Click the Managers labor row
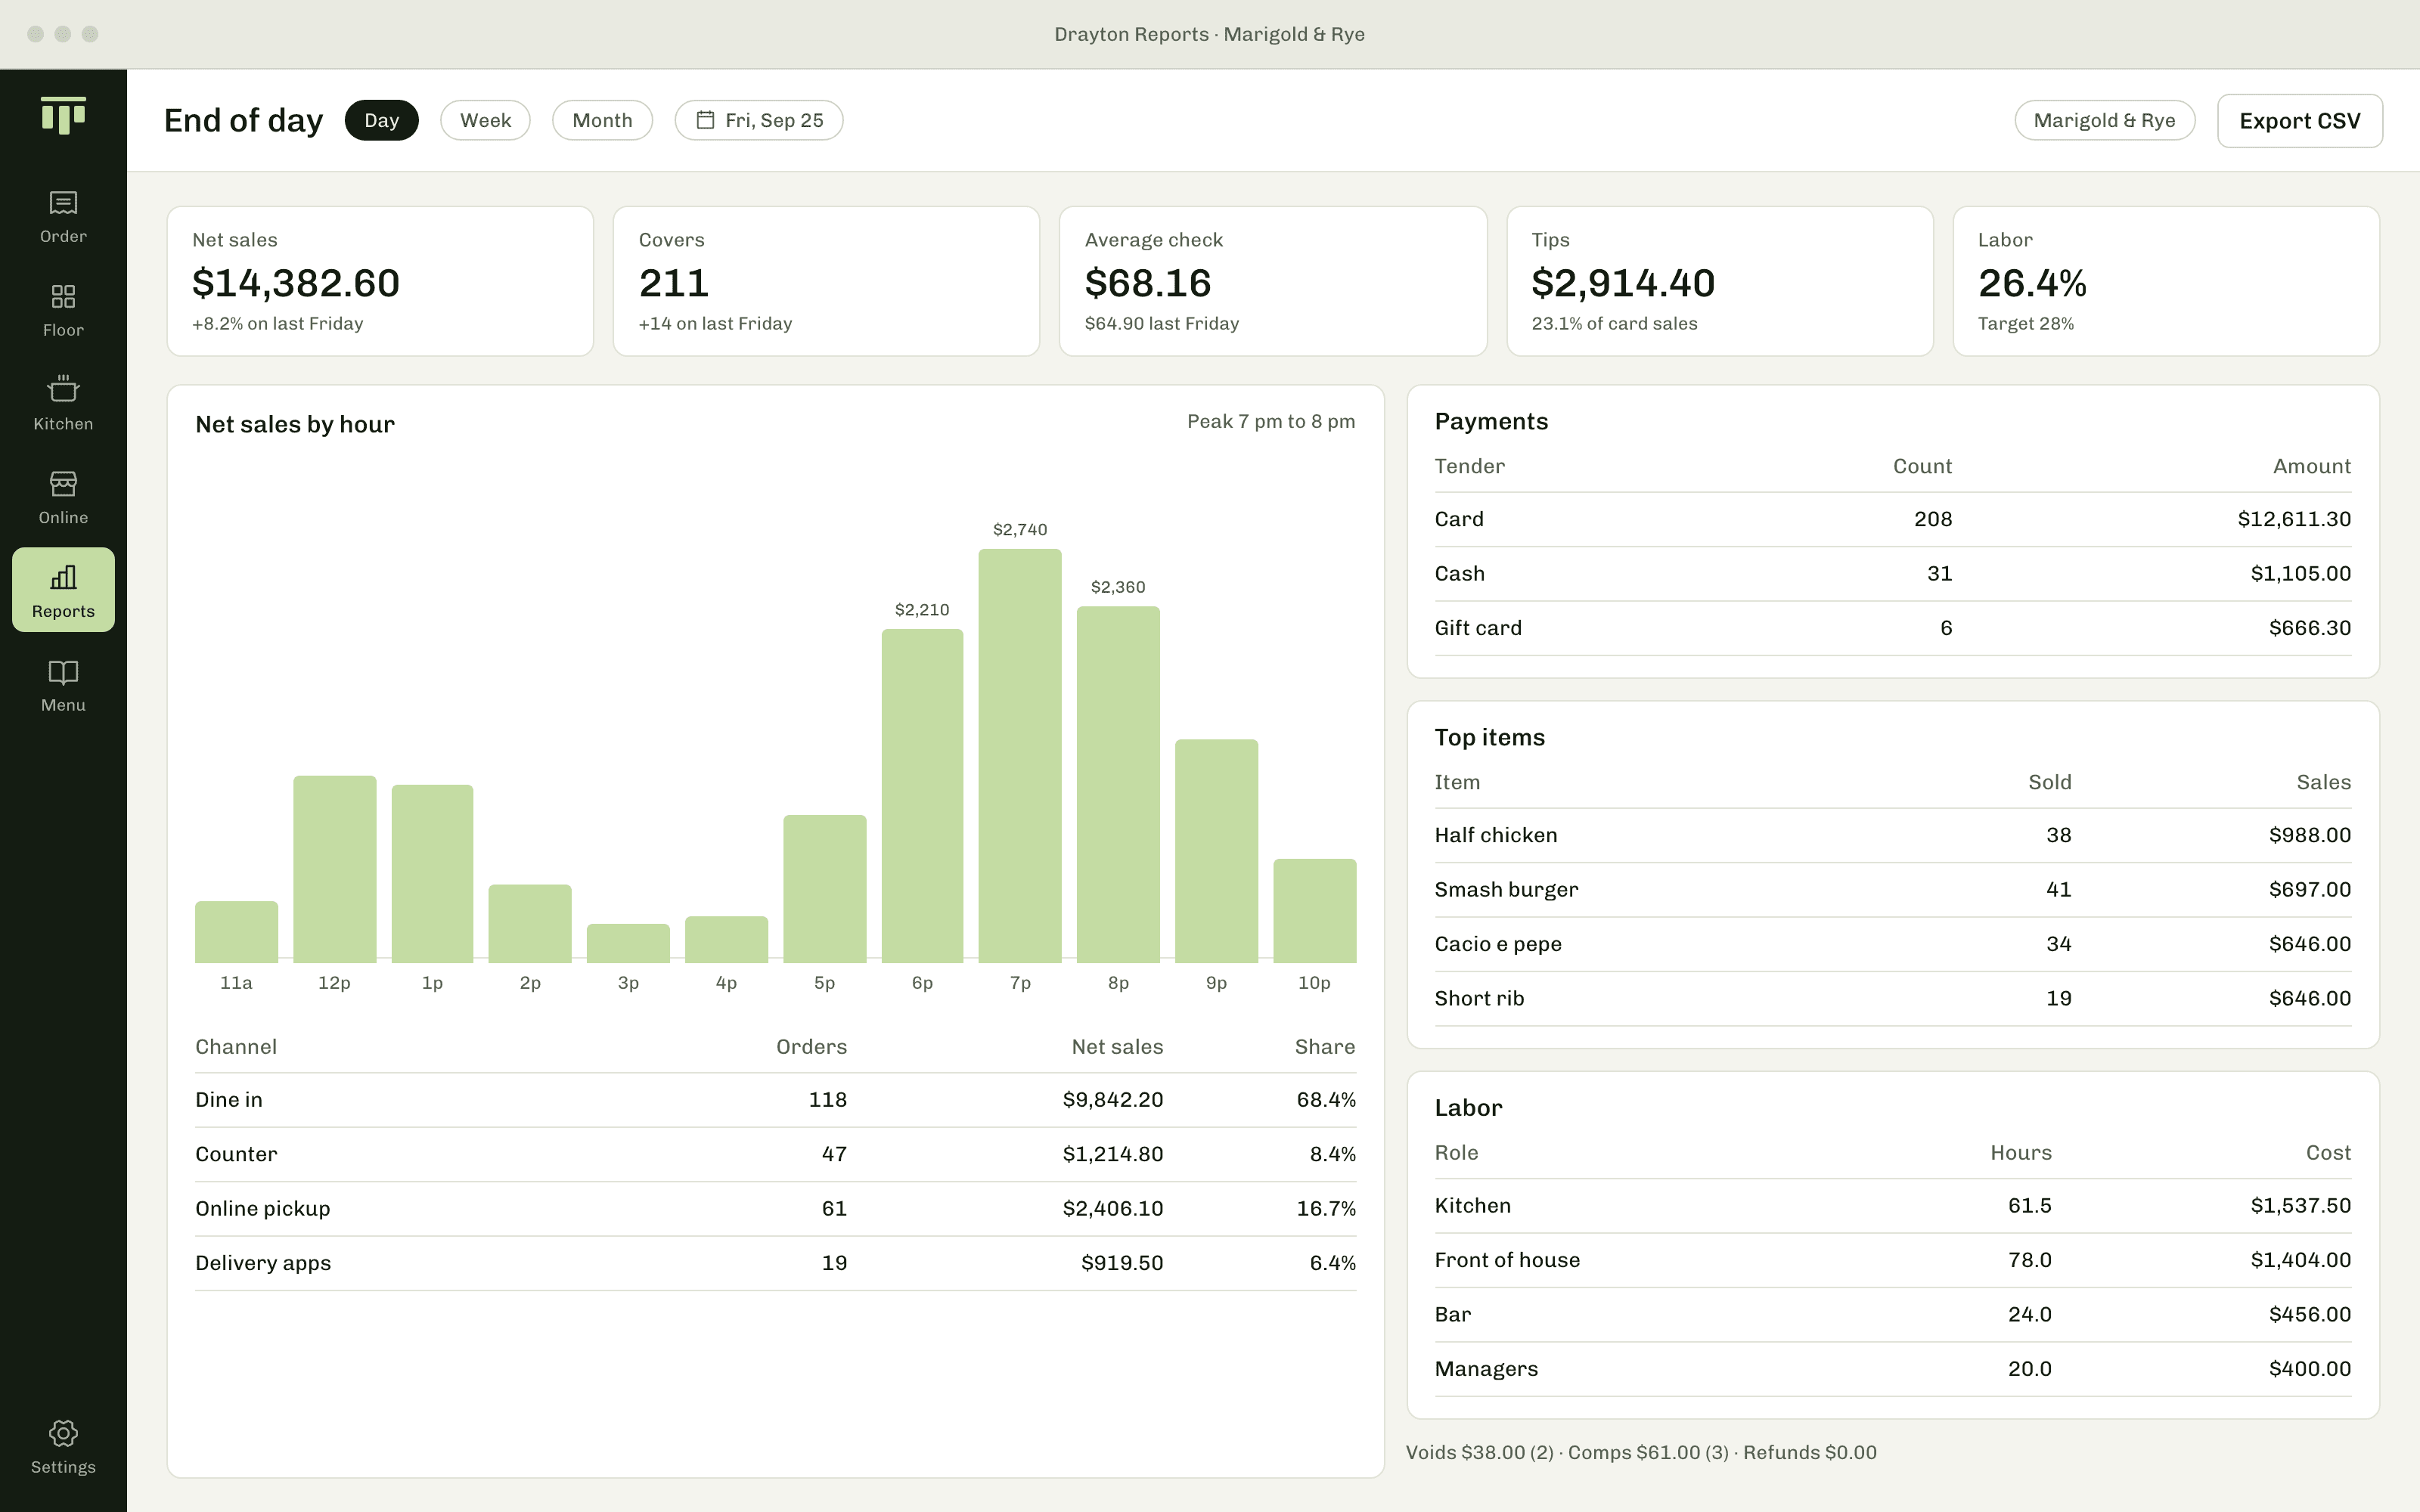The image size is (2420, 1512). (x=1892, y=1369)
